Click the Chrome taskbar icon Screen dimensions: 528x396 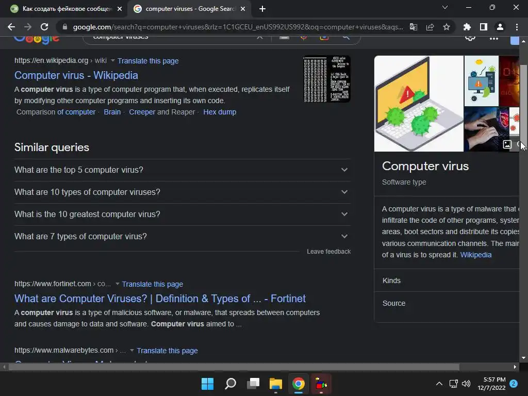(x=299, y=384)
